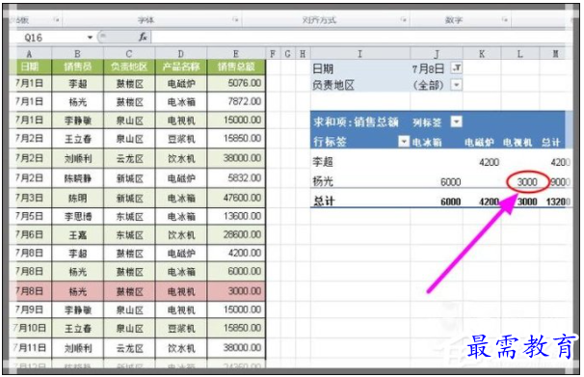Open the 数字 group dialog launcher
This screenshot has width=584, height=377.
[505, 19]
